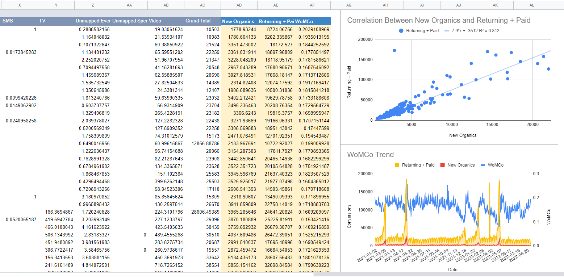Select the Unmapped Ever header cell

pyautogui.click(x=93, y=21)
